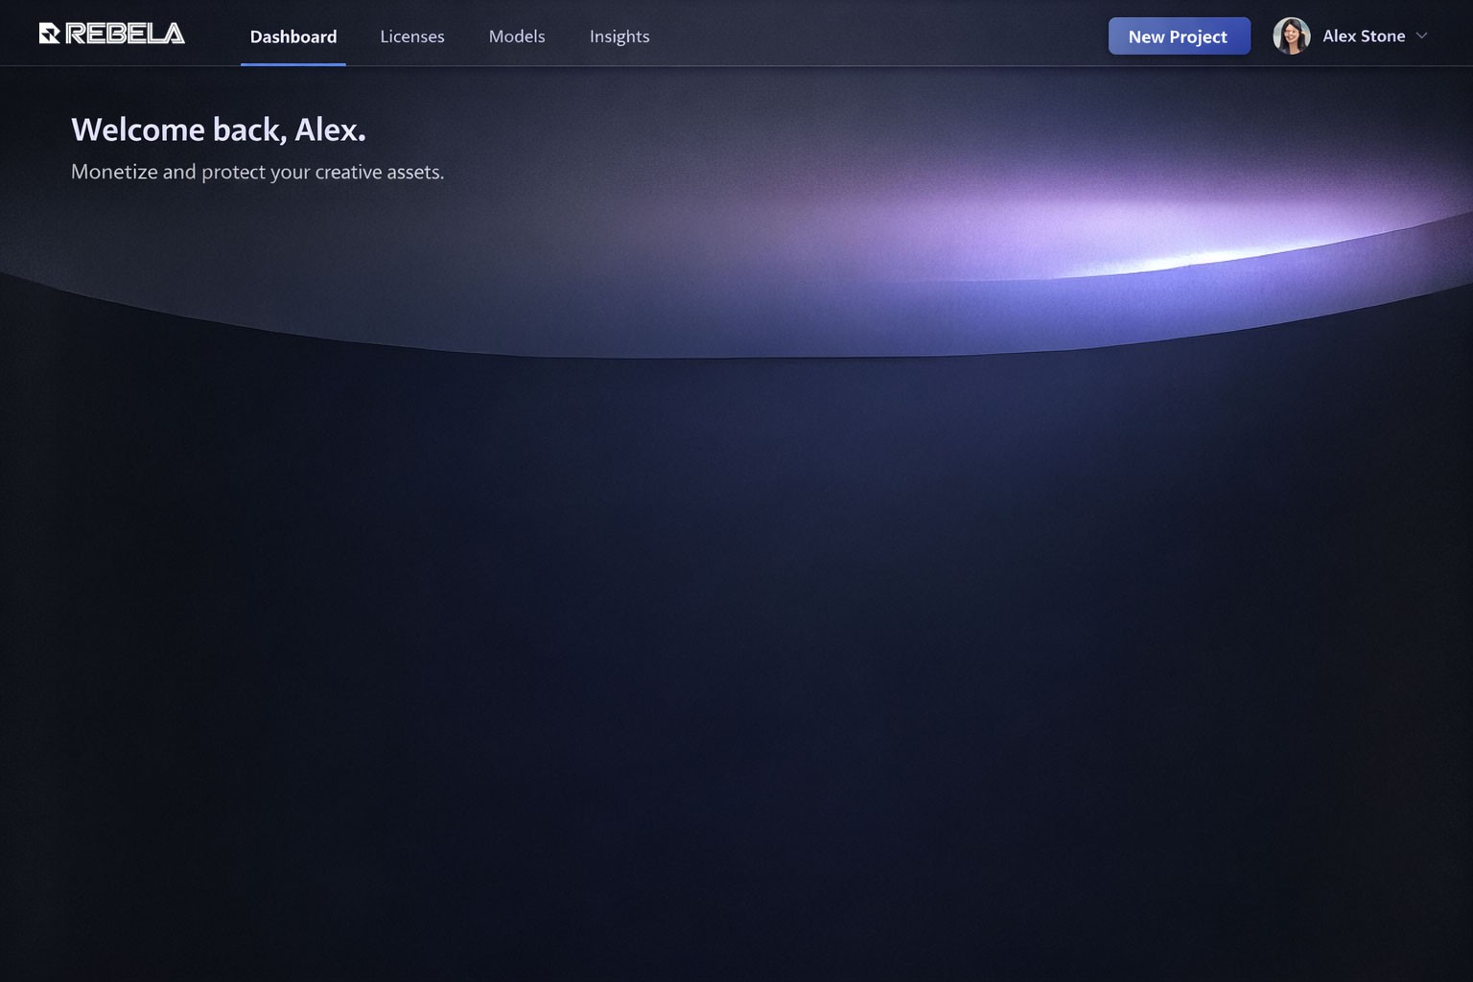Viewport: 1473px width, 982px height.
Task: Go to the Models tab
Action: pos(517,36)
